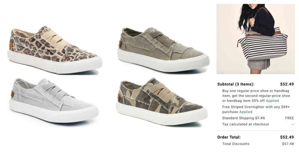Select the light grey canvas sneaker
The image size is (299, 152).
click(x=54, y=100)
